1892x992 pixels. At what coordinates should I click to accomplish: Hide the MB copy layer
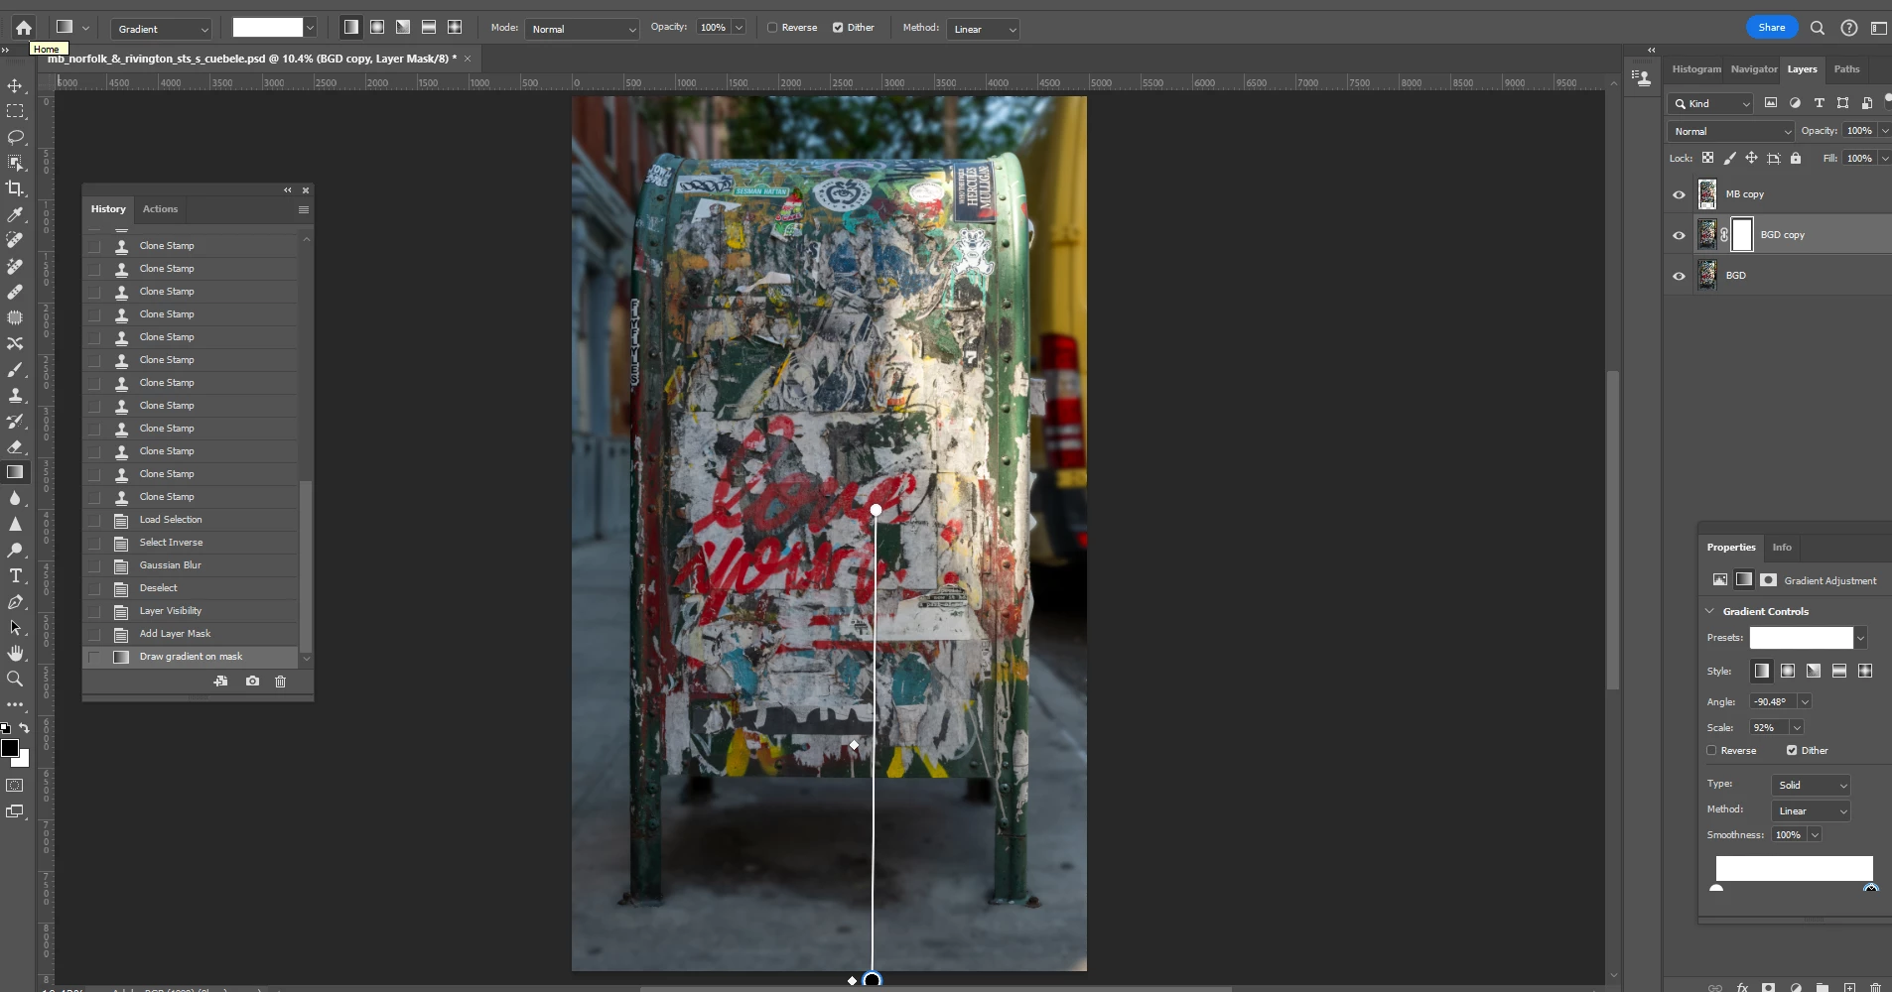pos(1679,194)
